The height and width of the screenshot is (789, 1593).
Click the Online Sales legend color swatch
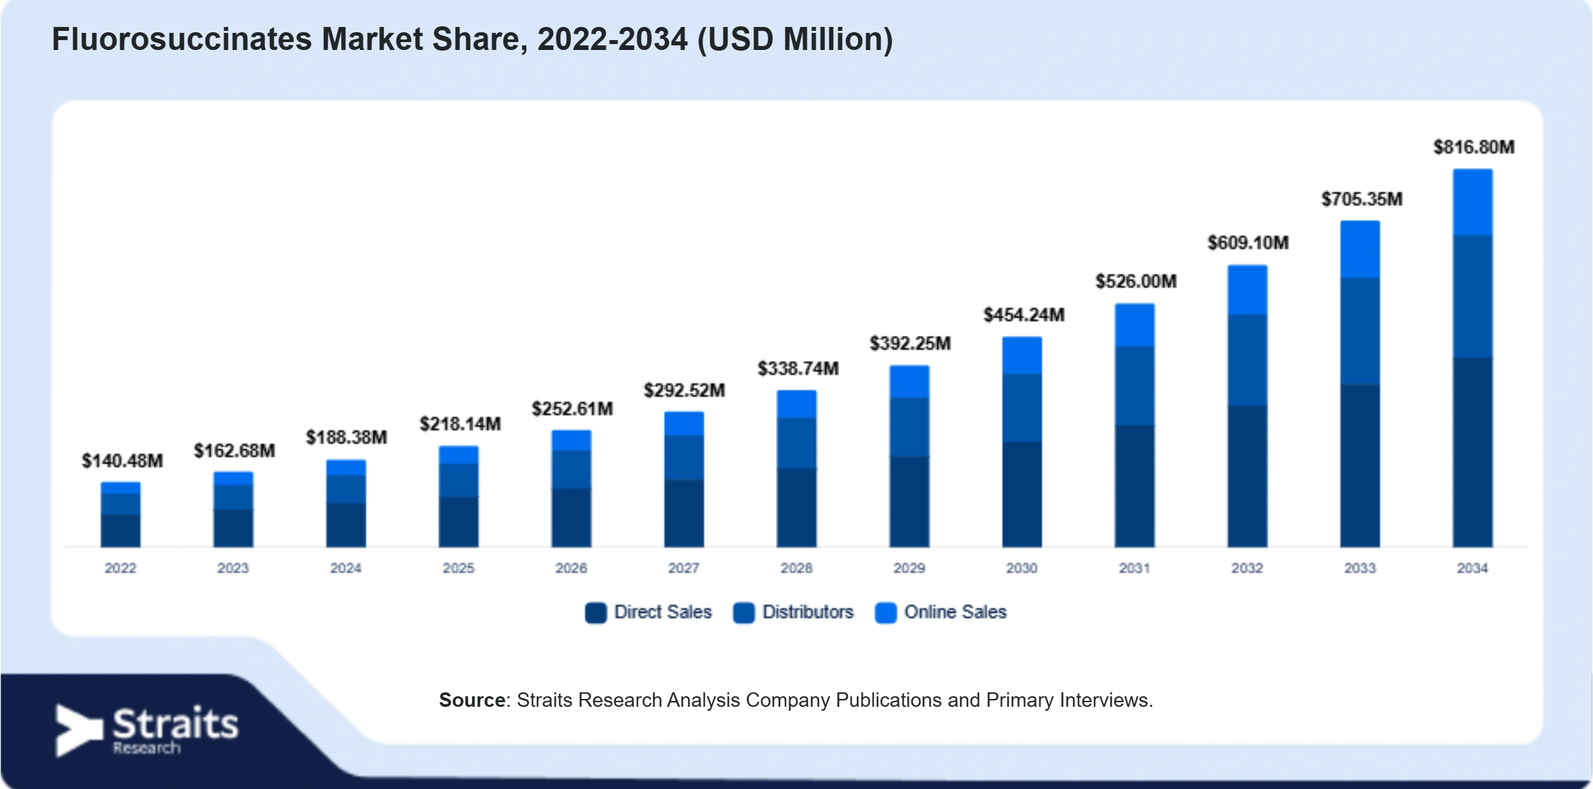click(886, 613)
